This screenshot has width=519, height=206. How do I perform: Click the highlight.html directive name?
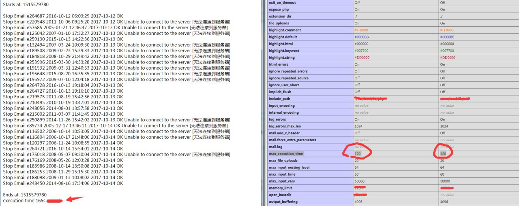point(281,44)
